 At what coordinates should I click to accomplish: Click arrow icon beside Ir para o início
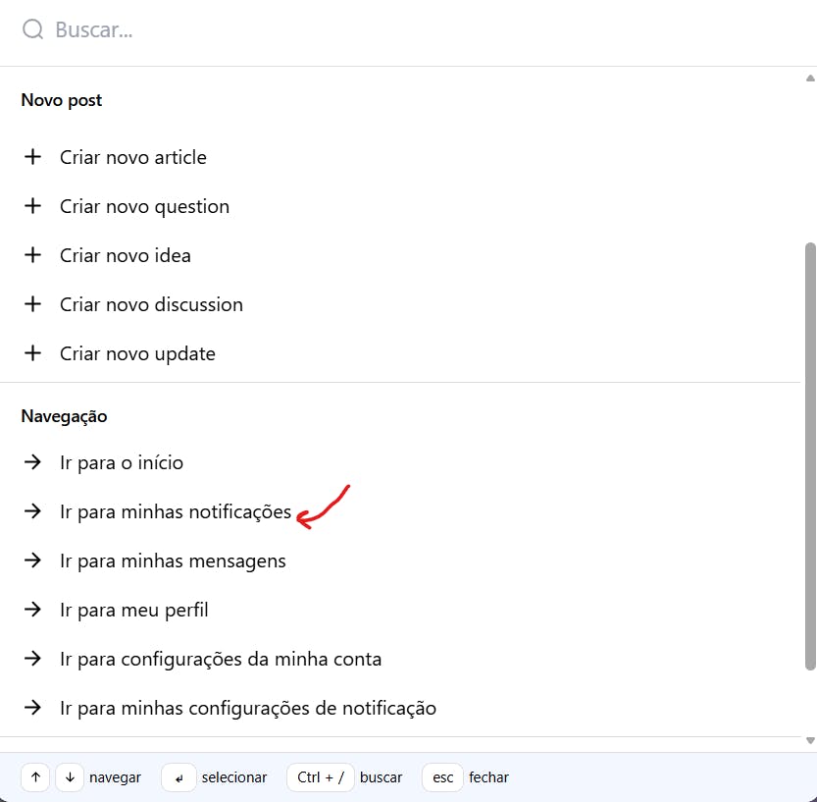coord(32,462)
